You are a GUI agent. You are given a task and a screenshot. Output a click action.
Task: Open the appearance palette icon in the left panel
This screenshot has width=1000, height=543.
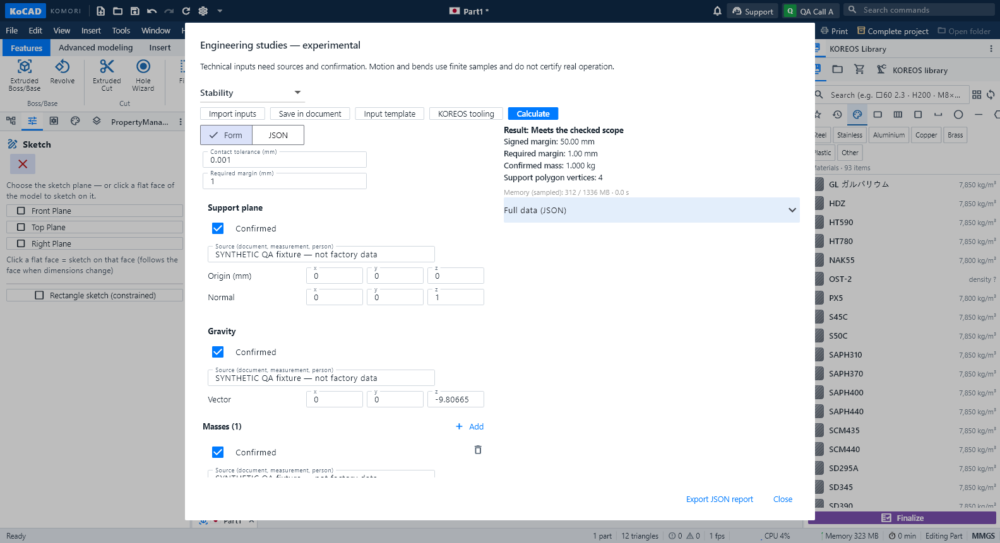[x=75, y=121]
